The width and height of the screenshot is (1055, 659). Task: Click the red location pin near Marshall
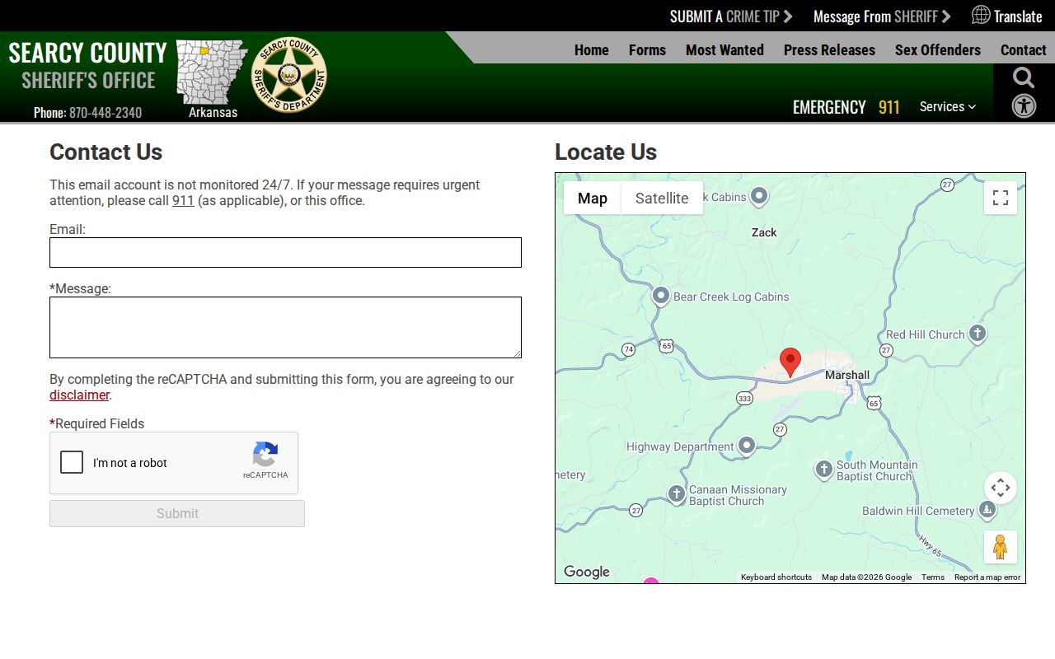pyautogui.click(x=790, y=362)
